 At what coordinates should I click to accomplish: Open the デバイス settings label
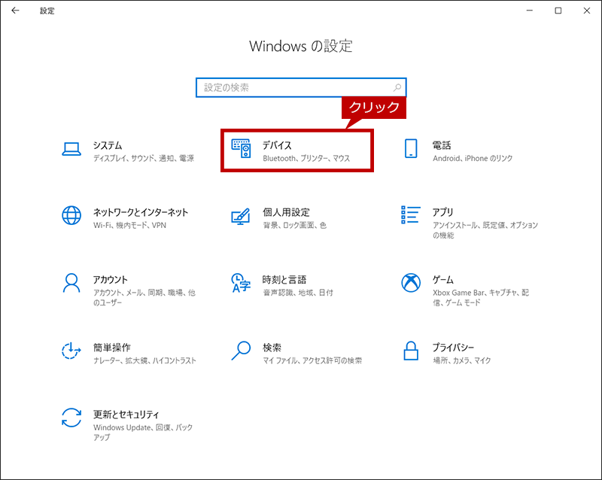(x=277, y=145)
